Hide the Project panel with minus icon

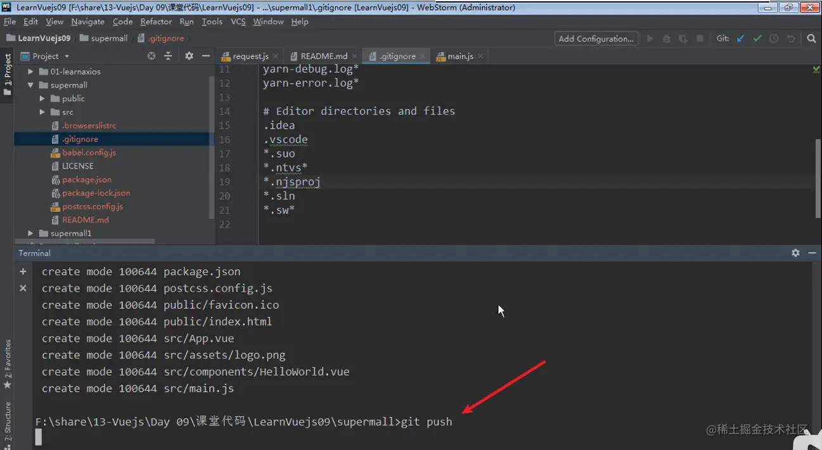[205, 56]
